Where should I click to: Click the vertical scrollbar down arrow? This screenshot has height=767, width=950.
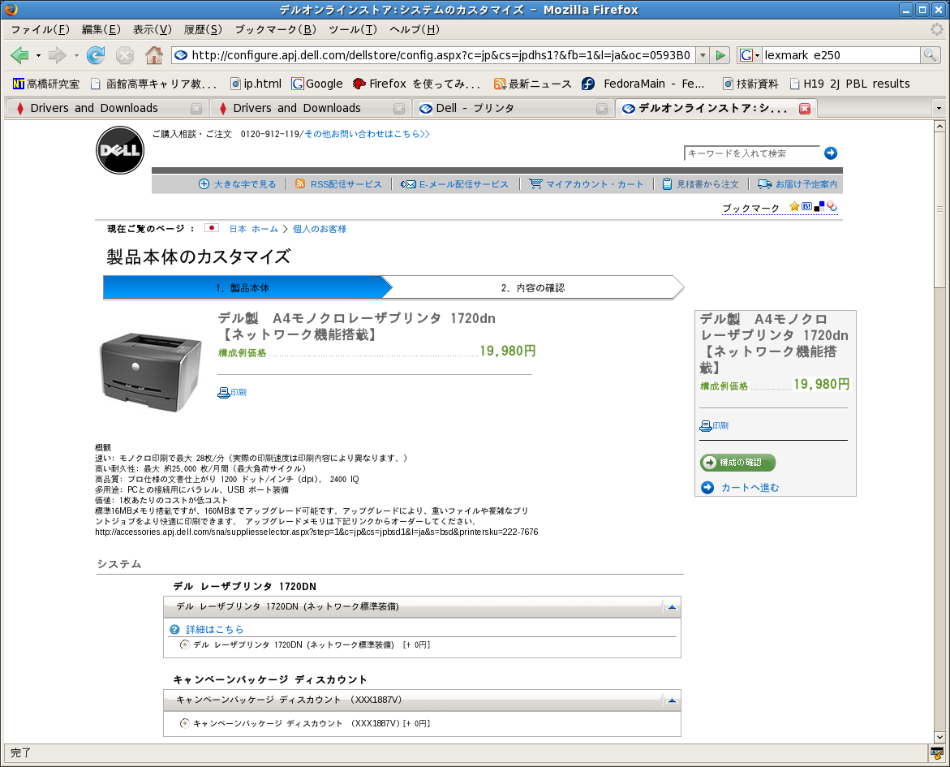click(939, 737)
